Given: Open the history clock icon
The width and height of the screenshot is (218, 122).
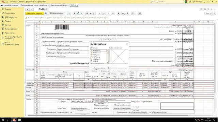Looking at the screenshot, I should (190, 2).
